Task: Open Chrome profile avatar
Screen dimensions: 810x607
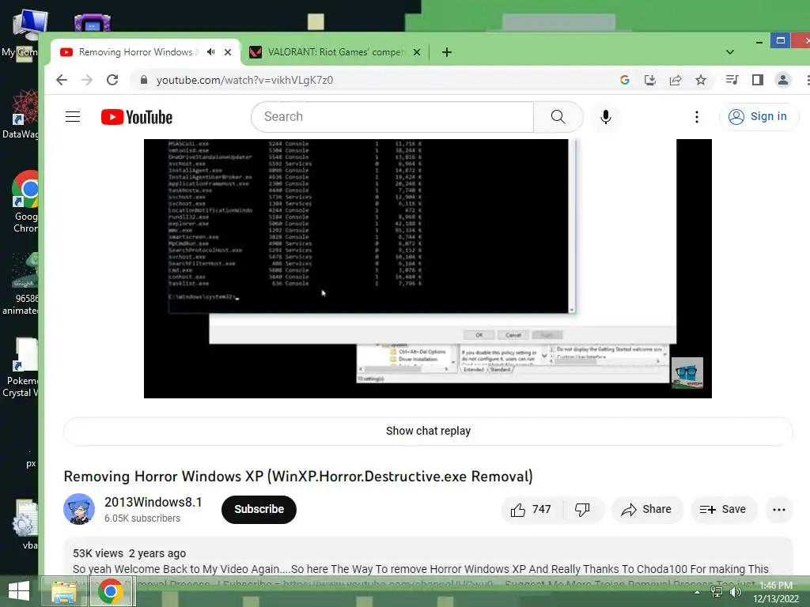Action: pos(783,80)
